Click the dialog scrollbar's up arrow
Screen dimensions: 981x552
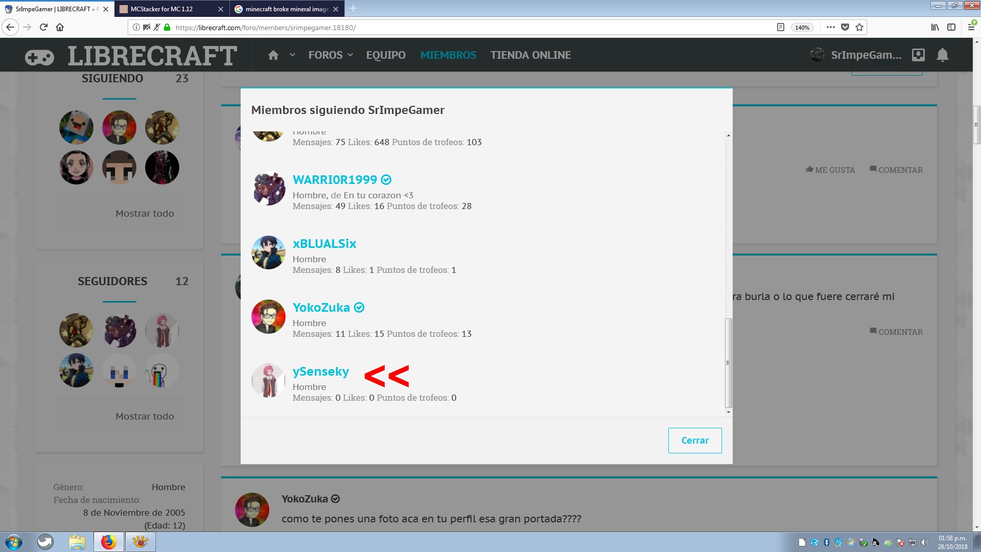pos(728,135)
